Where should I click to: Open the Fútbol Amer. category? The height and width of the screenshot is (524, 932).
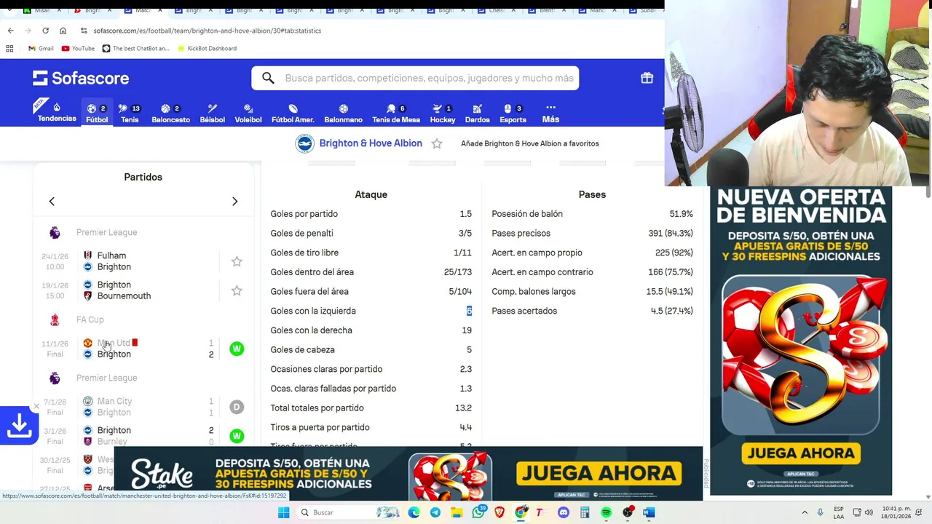293,113
